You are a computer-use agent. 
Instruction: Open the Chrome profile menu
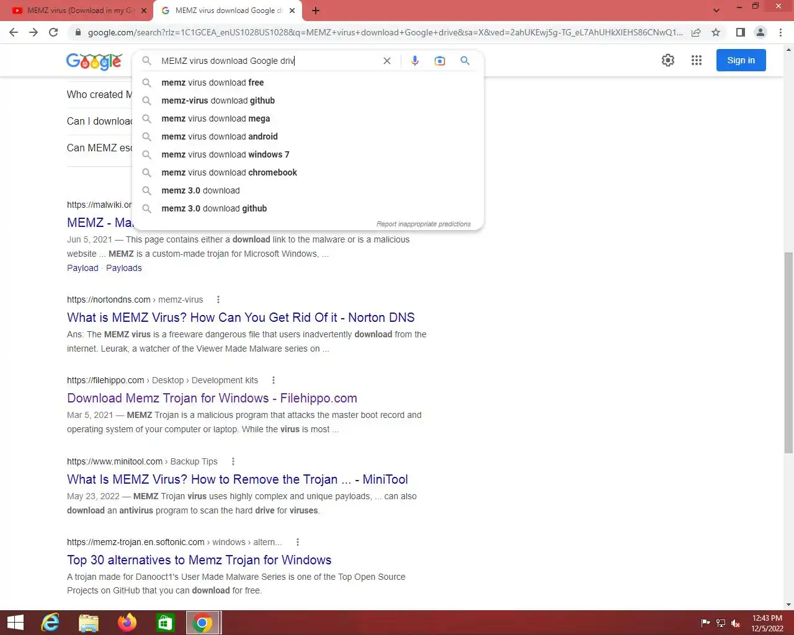pyautogui.click(x=760, y=32)
